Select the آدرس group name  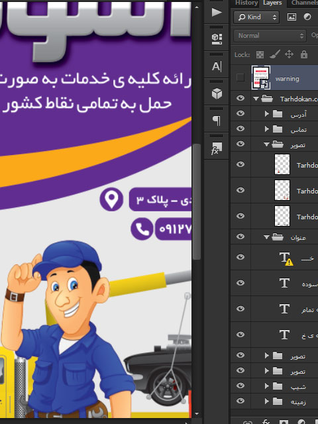(x=299, y=115)
